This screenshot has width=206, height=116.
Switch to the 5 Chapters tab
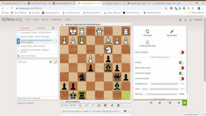coord(25,28)
